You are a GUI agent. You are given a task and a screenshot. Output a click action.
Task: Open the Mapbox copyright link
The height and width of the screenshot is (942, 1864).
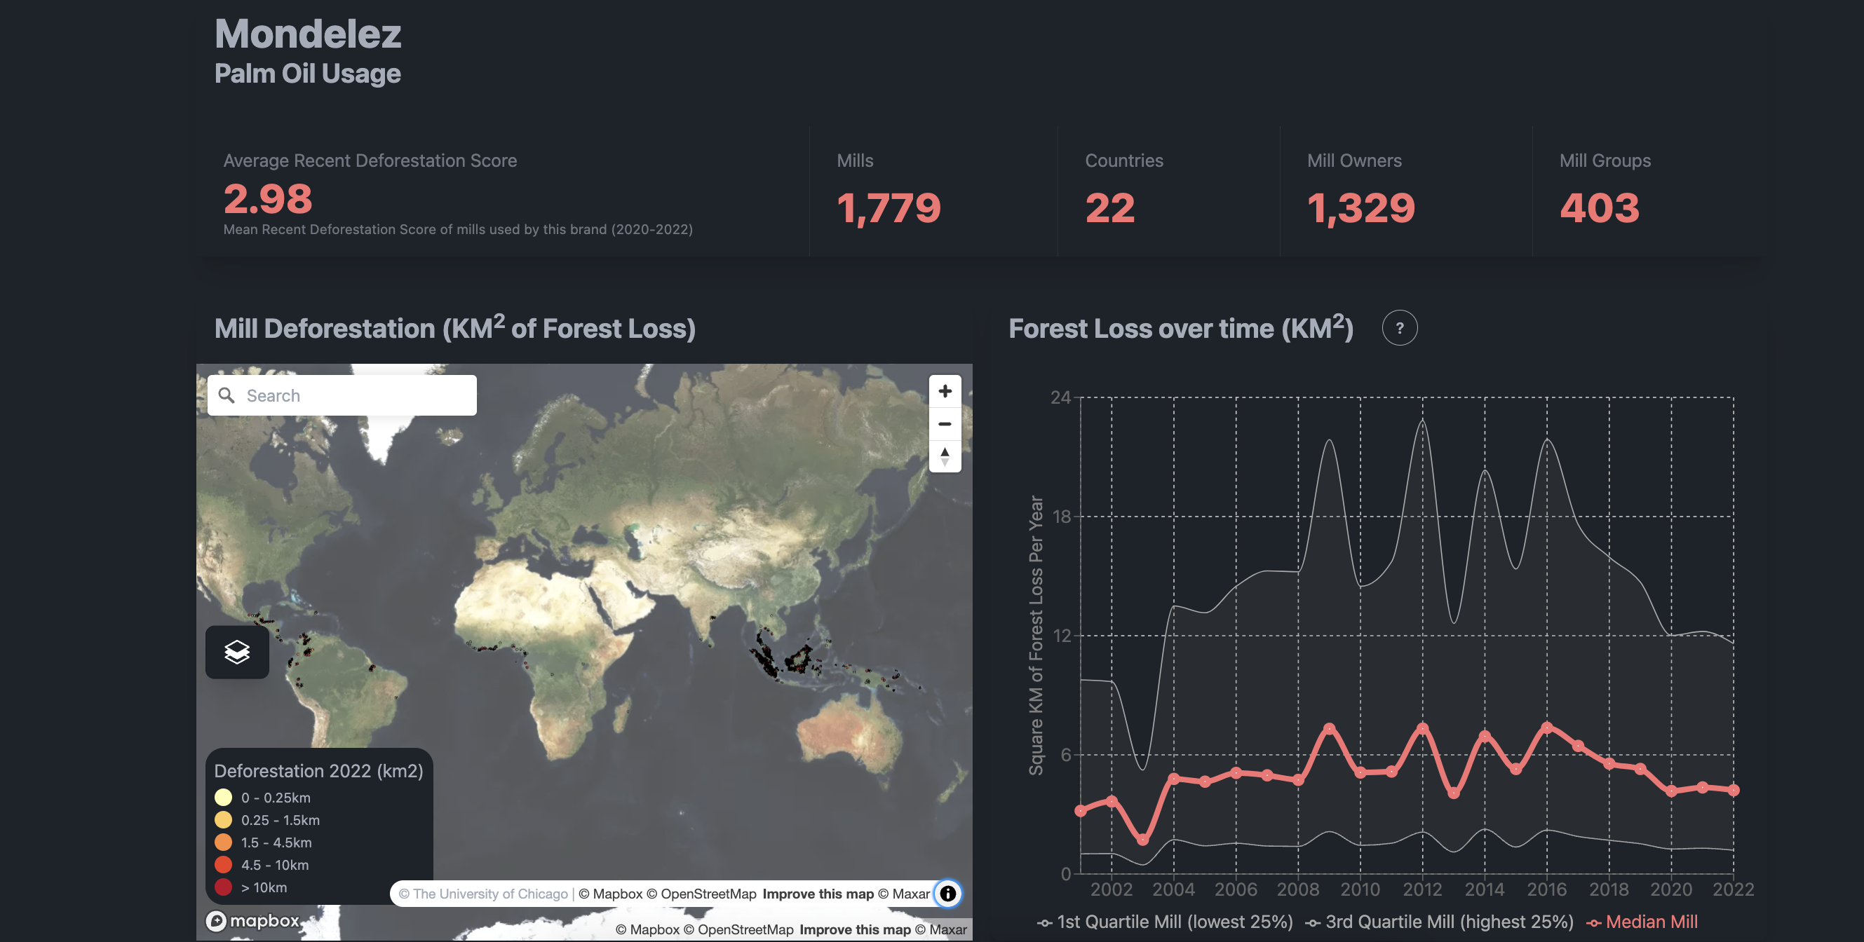(612, 894)
